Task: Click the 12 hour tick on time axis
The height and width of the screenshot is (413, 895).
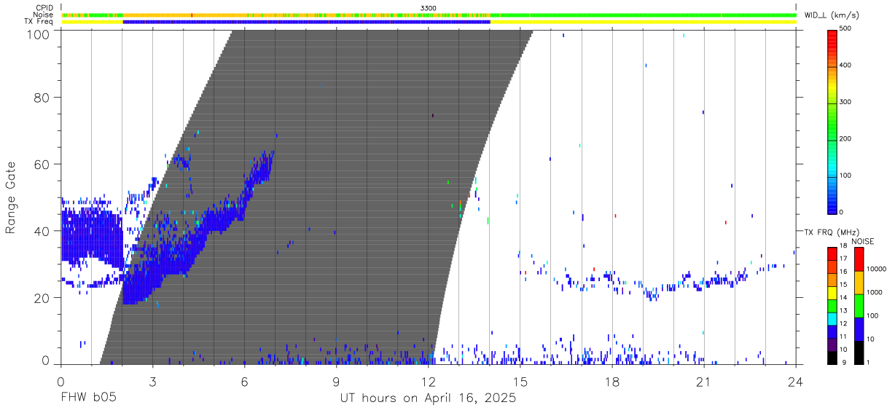Action: pyautogui.click(x=429, y=381)
